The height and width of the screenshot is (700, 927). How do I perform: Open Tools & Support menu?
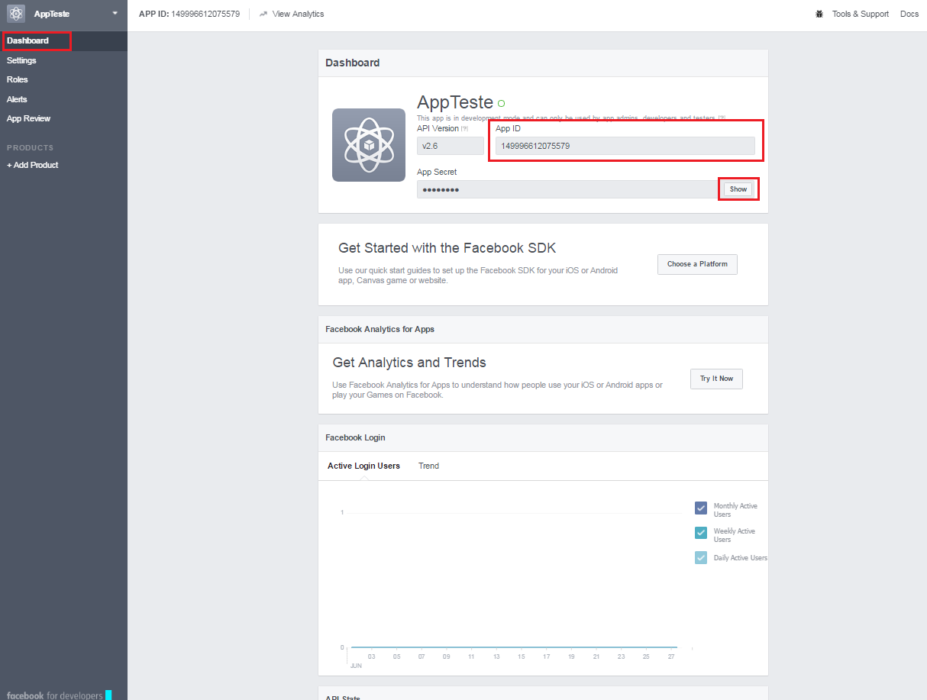coord(861,14)
